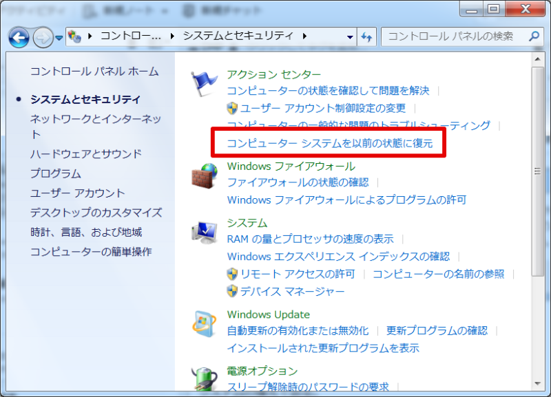Close the Control Panel window
551x397 pixels.
pos(526,9)
